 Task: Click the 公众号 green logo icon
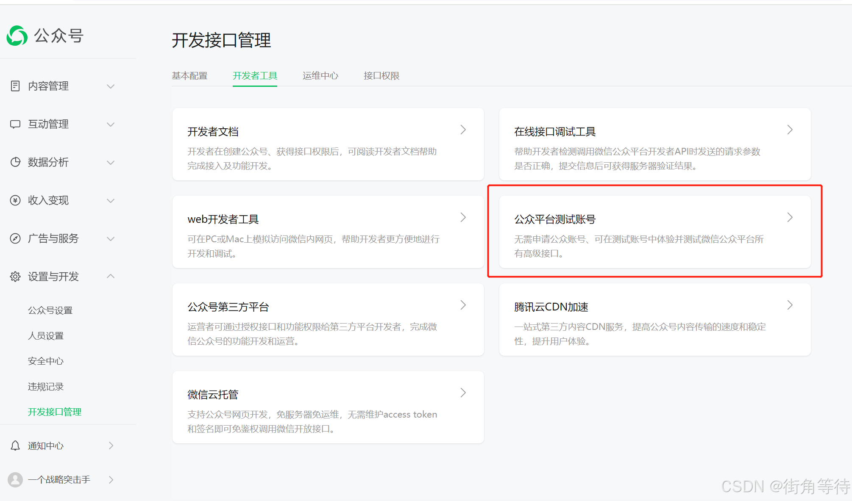pyautogui.click(x=17, y=36)
